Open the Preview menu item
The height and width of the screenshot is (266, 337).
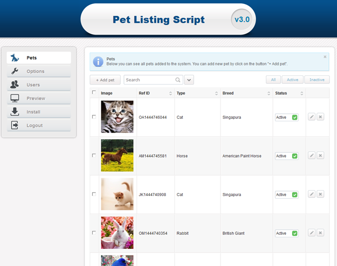pos(39,98)
